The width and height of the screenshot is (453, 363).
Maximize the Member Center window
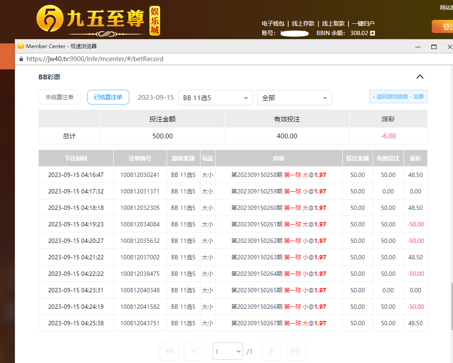tap(433, 47)
